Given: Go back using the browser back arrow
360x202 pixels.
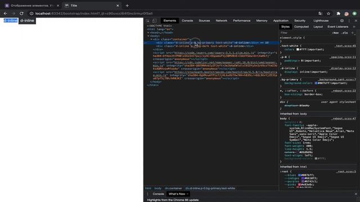Looking at the screenshot, I should tap(5, 13).
